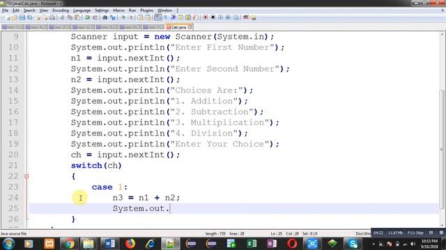Open the Encoding menu
446x250 pixels.
[x=61, y=10]
